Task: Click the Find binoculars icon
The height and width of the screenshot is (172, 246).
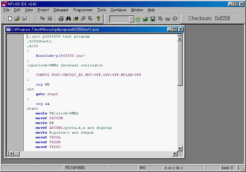Action: point(69,19)
